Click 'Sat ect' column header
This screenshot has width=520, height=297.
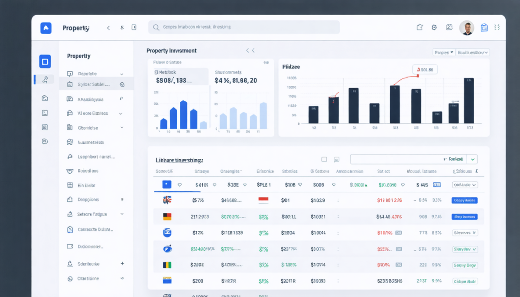click(383, 171)
